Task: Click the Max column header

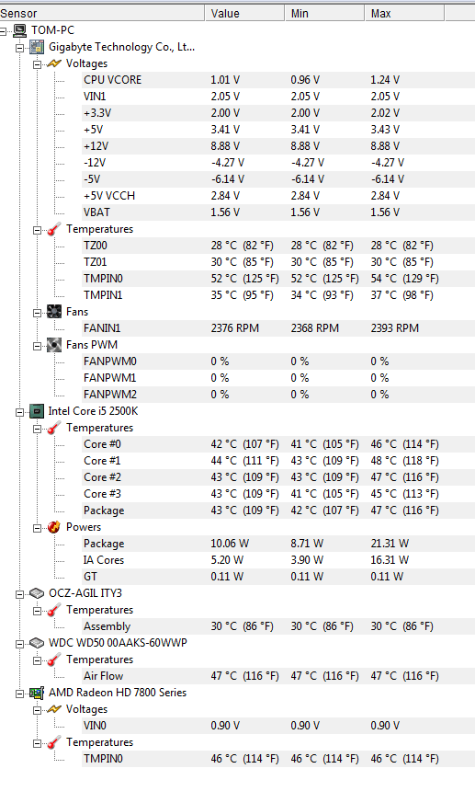Action: tap(405, 13)
